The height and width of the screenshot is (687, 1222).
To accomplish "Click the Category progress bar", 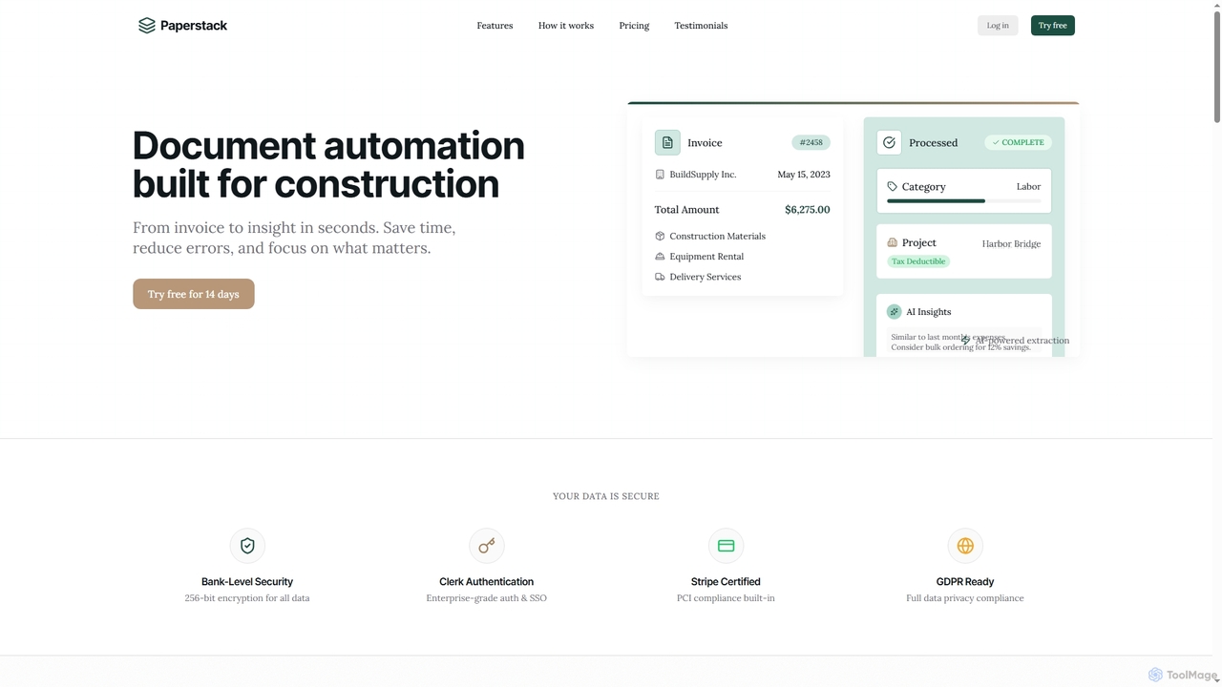I will click(x=964, y=201).
